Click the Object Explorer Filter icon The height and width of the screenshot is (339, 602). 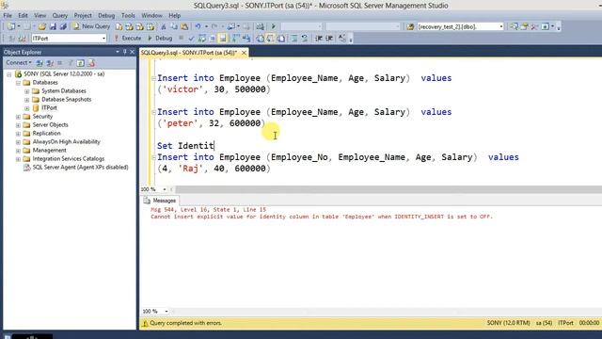click(71, 63)
